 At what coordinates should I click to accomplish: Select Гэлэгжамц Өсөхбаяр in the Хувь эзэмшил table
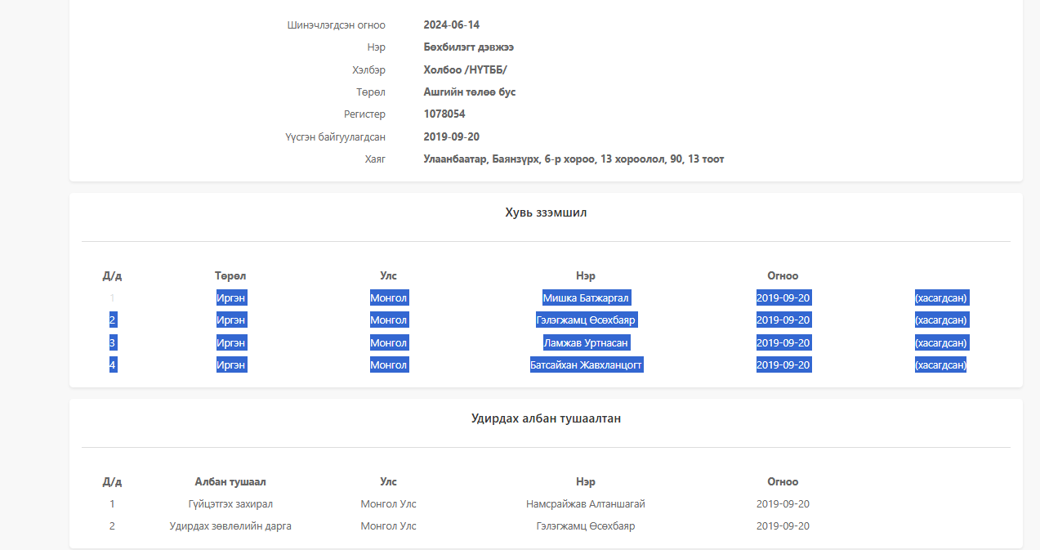pos(586,320)
